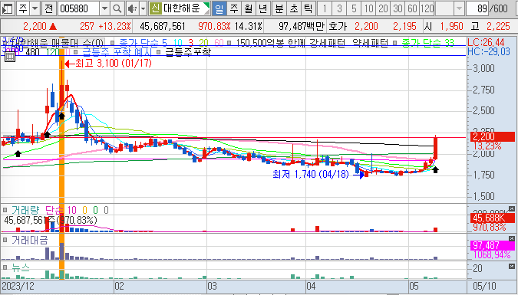Click the black 급등주포착 indicator label
518x295 pixels.
187,52
